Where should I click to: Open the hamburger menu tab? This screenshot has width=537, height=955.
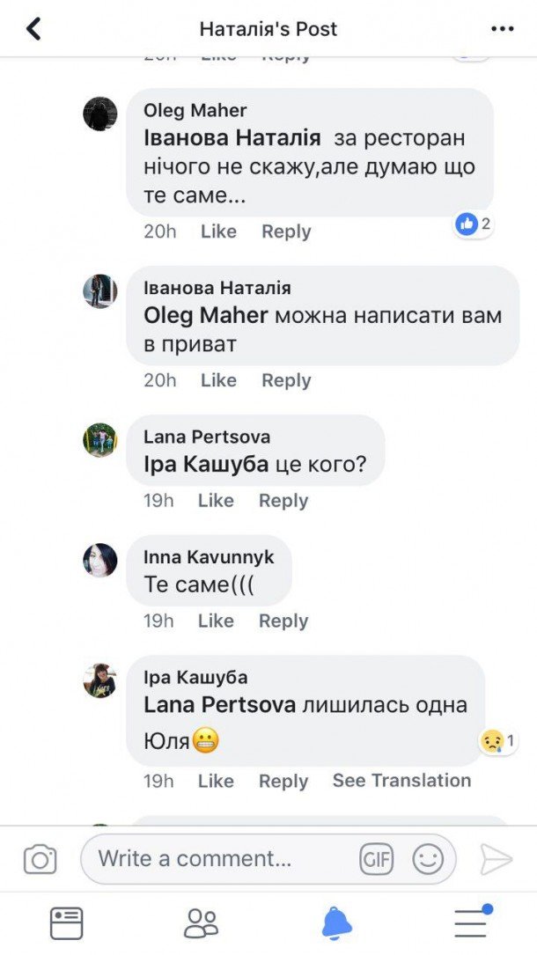click(471, 921)
